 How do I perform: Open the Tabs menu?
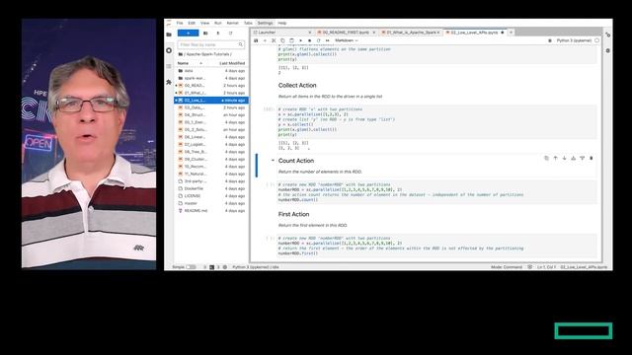(248, 23)
